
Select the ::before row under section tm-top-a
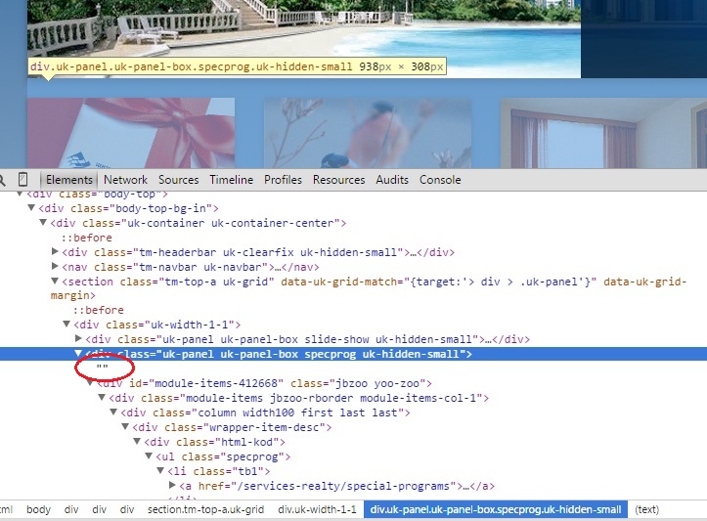click(99, 310)
